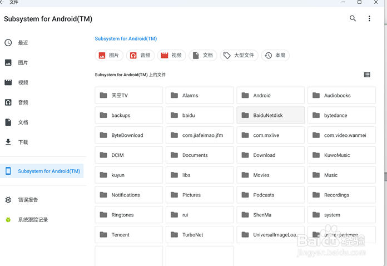
Task: Open the Documents folder
Action: (x=200, y=155)
